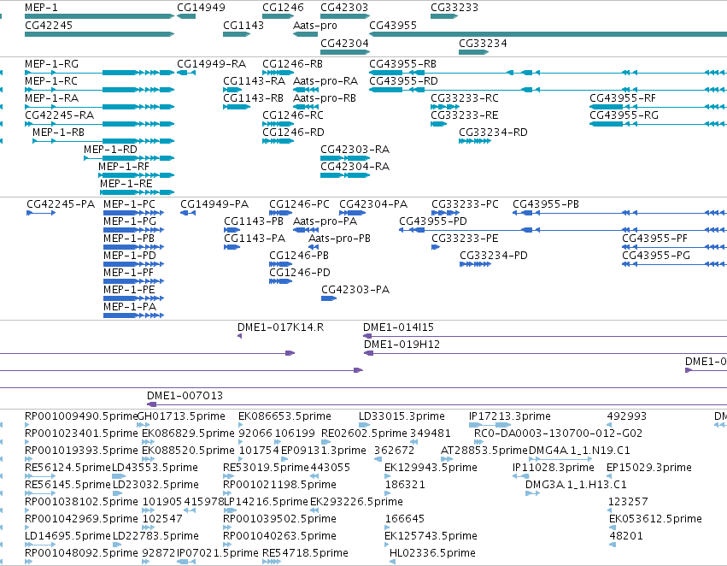Screen dimensions: 727x566
Task: Open EST label LD33015.3prime
Action: point(402,416)
